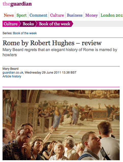
Task: Open the Business section
Action: [x=75, y=15]
